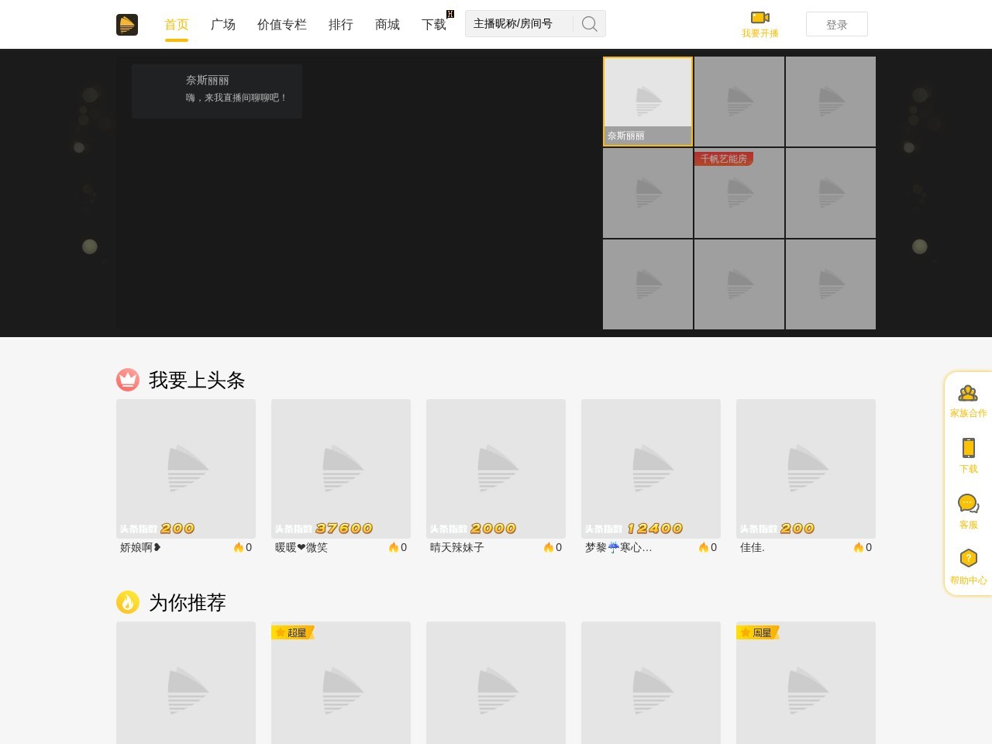Click flame popularity icon for 娇娘啊

click(239, 547)
